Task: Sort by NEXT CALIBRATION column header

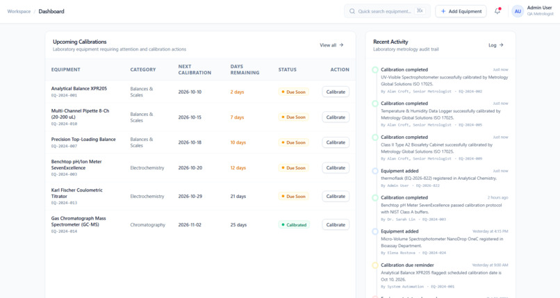Action: pyautogui.click(x=195, y=69)
